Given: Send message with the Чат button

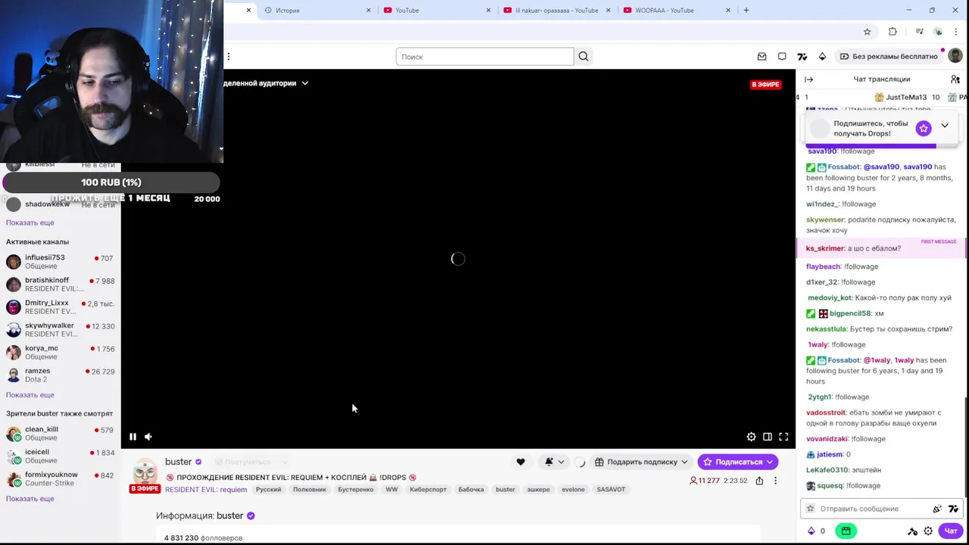Looking at the screenshot, I should (x=951, y=531).
